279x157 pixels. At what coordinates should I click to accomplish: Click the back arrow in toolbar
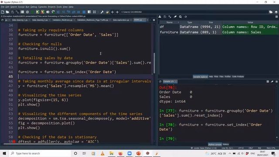click(112, 12)
